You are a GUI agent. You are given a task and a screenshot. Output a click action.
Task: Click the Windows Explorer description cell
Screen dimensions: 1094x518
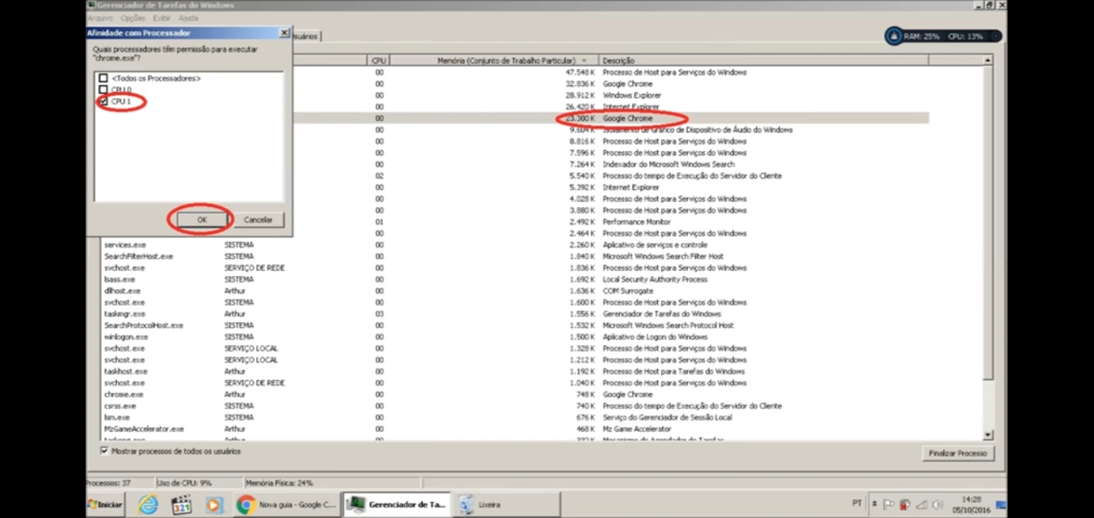[x=631, y=95]
